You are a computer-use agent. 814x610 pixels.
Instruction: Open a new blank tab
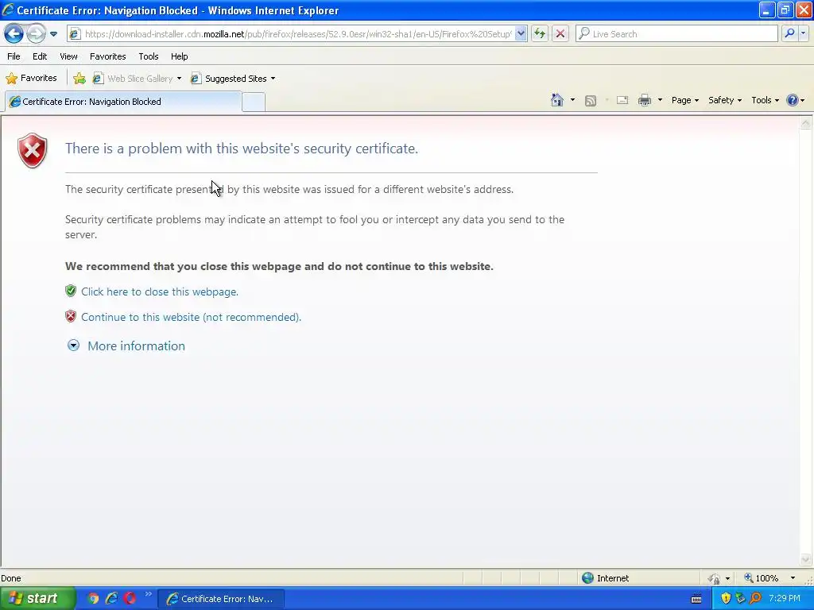254,102
